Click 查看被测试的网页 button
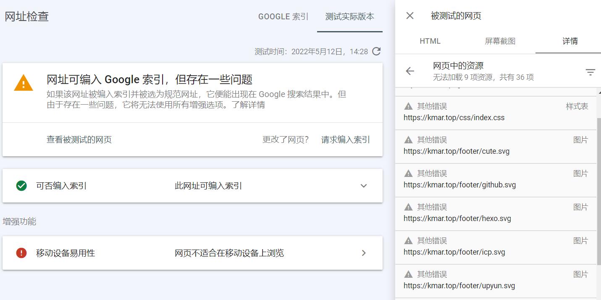Viewport: 601px width, 300px height. (x=79, y=139)
